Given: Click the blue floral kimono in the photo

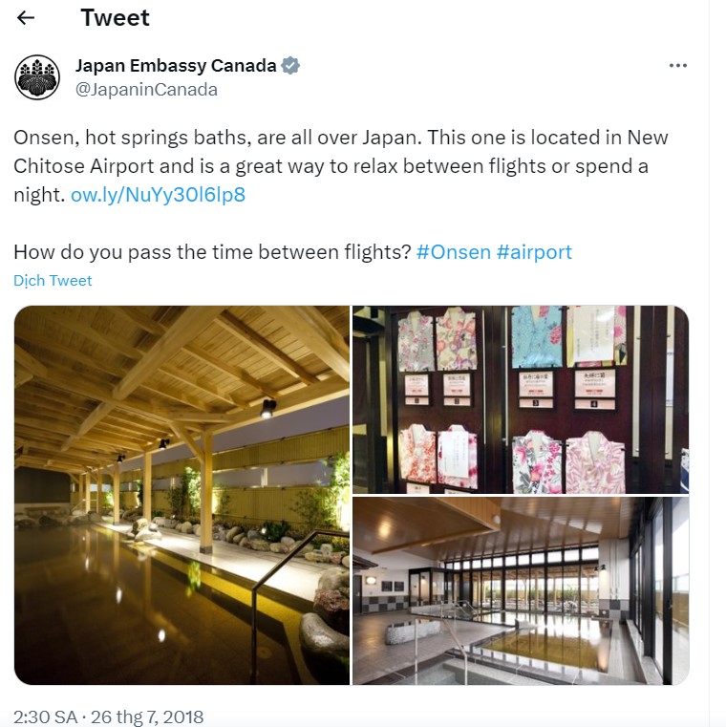Looking at the screenshot, I should coord(536,337).
